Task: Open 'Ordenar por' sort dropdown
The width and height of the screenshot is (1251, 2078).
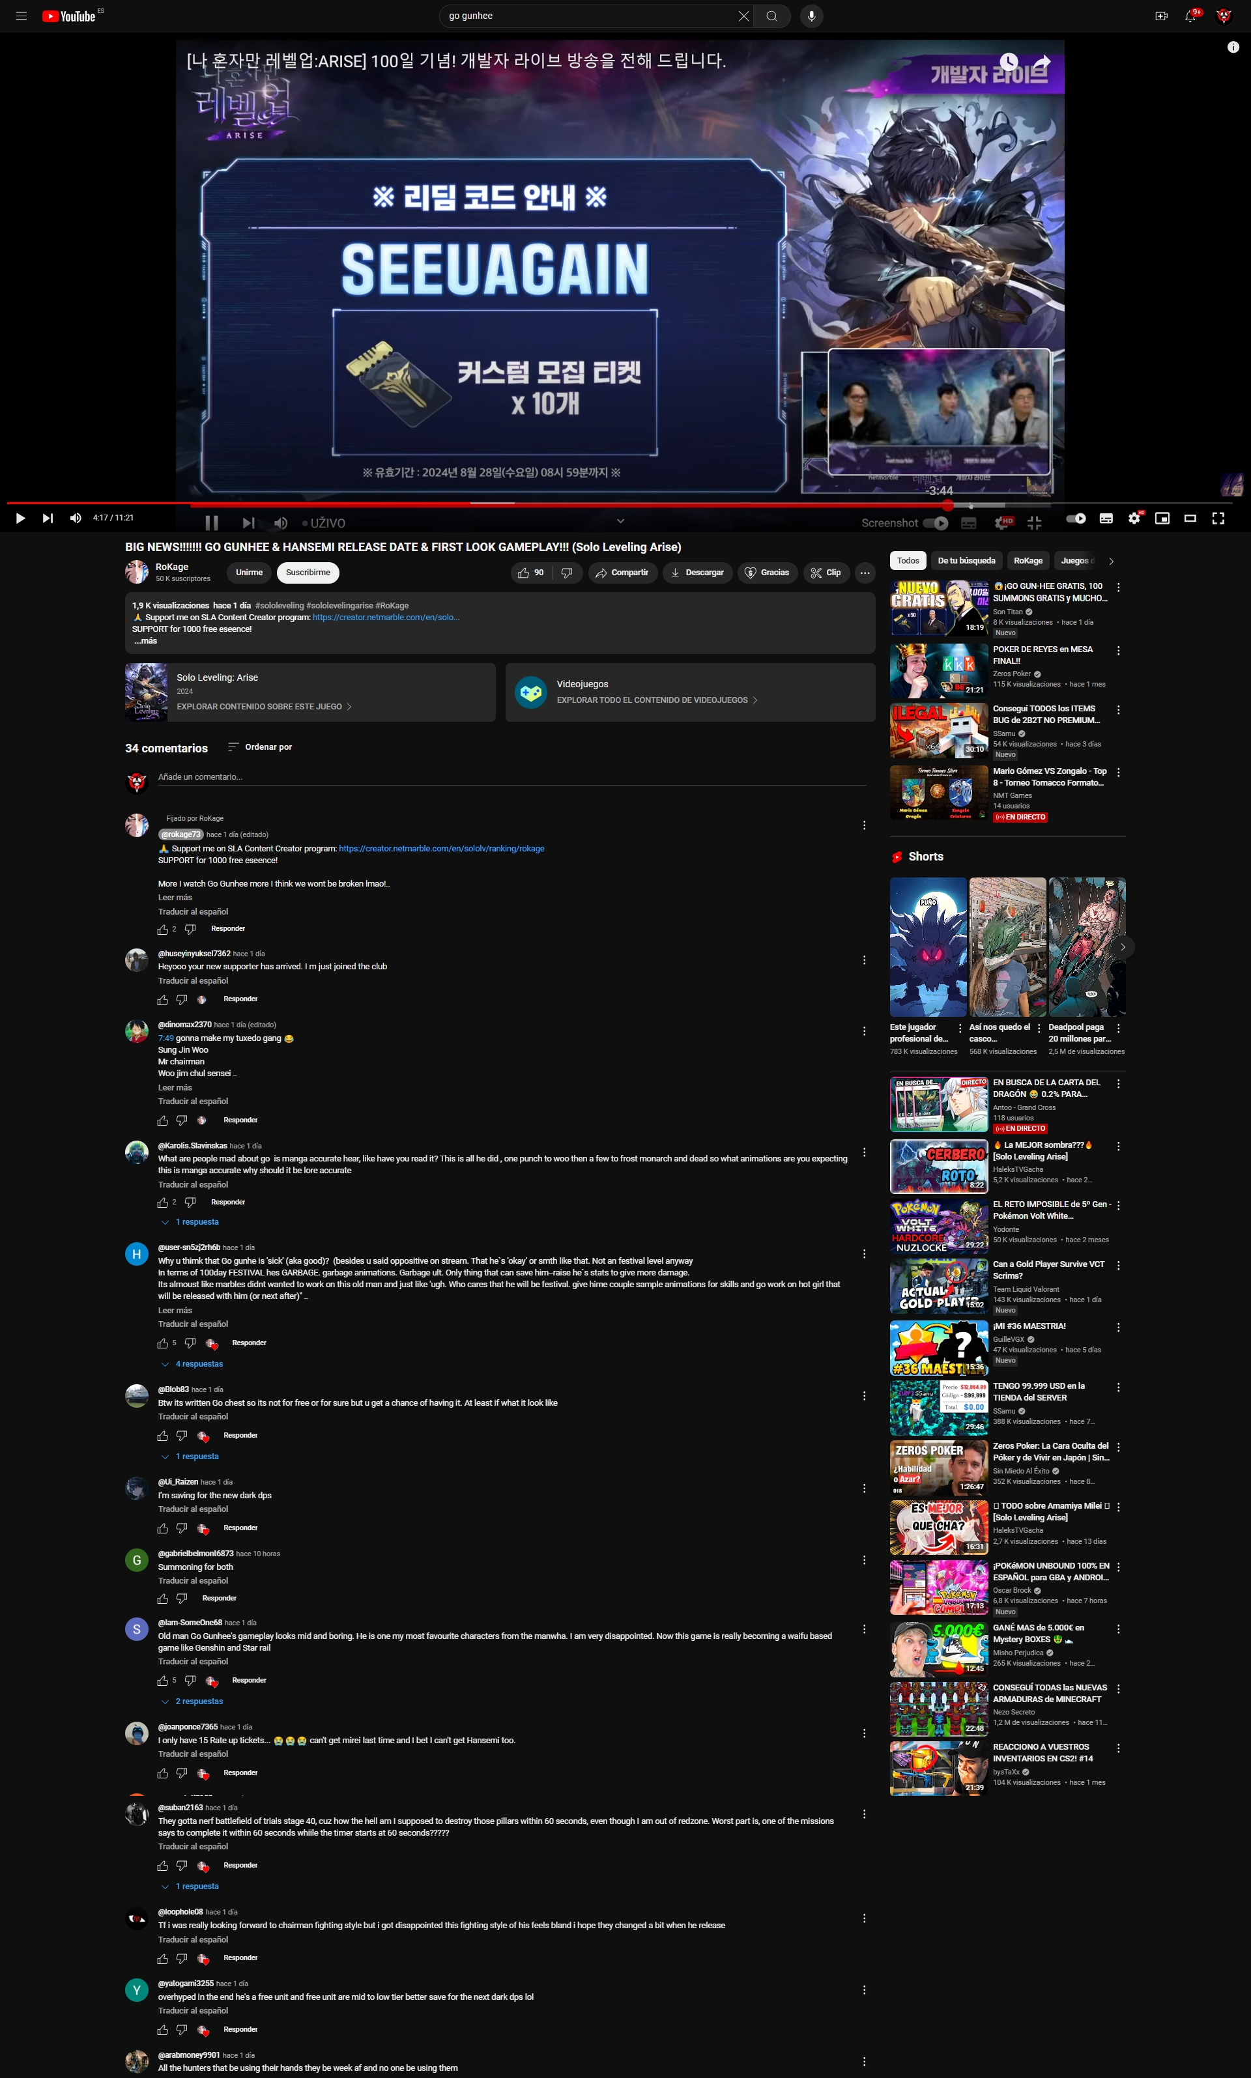Action: pyautogui.click(x=261, y=747)
